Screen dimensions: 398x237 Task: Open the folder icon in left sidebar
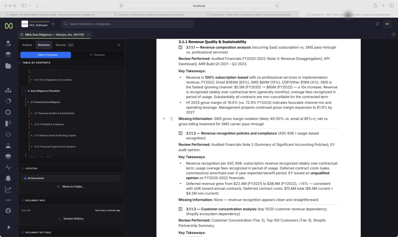tap(8, 66)
